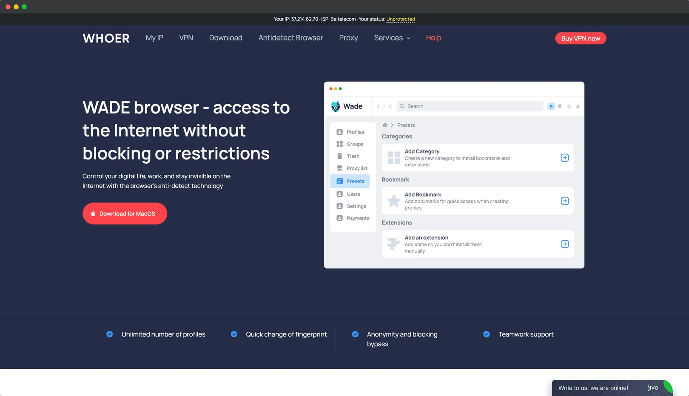Expand the Services dropdown
Viewport: 689px width, 396px height.
point(392,38)
